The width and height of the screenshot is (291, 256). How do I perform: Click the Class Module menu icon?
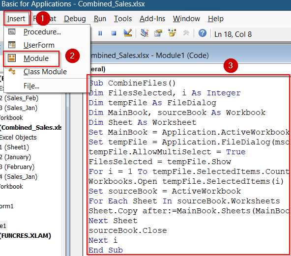pyautogui.click(x=12, y=71)
